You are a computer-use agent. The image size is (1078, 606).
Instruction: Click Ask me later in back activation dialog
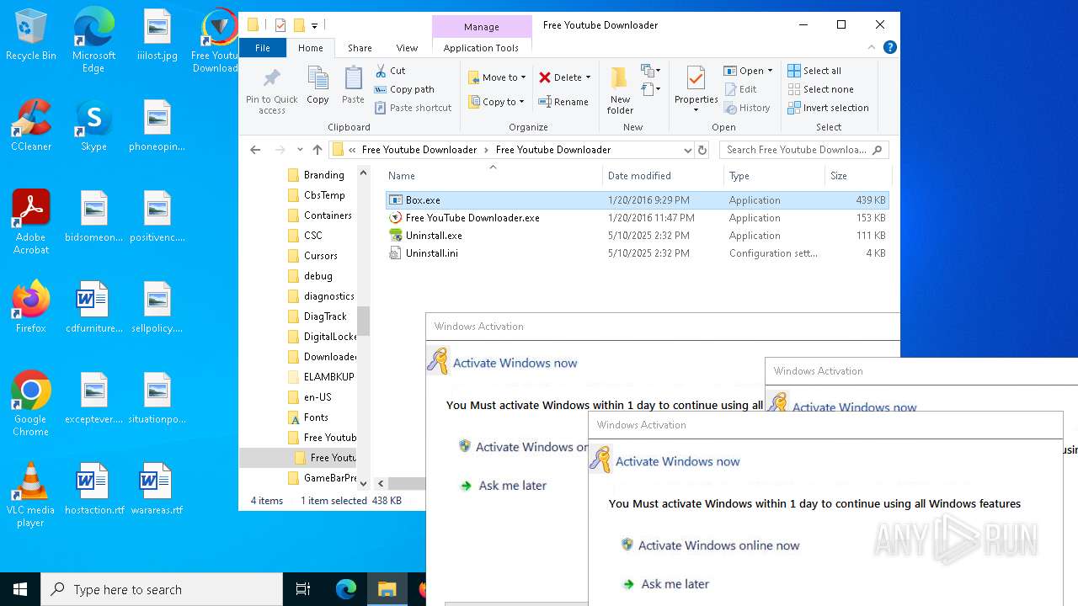click(504, 486)
